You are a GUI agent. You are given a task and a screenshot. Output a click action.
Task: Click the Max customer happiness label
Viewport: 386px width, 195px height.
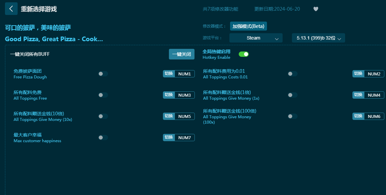pos(38,141)
